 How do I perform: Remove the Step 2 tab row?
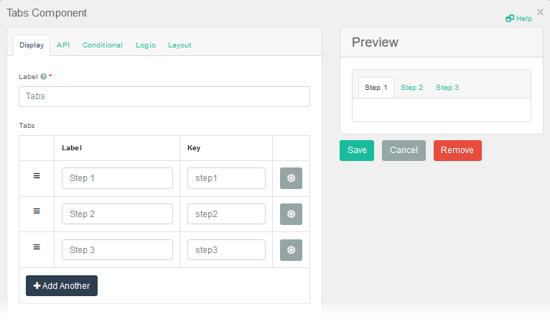coord(291,214)
